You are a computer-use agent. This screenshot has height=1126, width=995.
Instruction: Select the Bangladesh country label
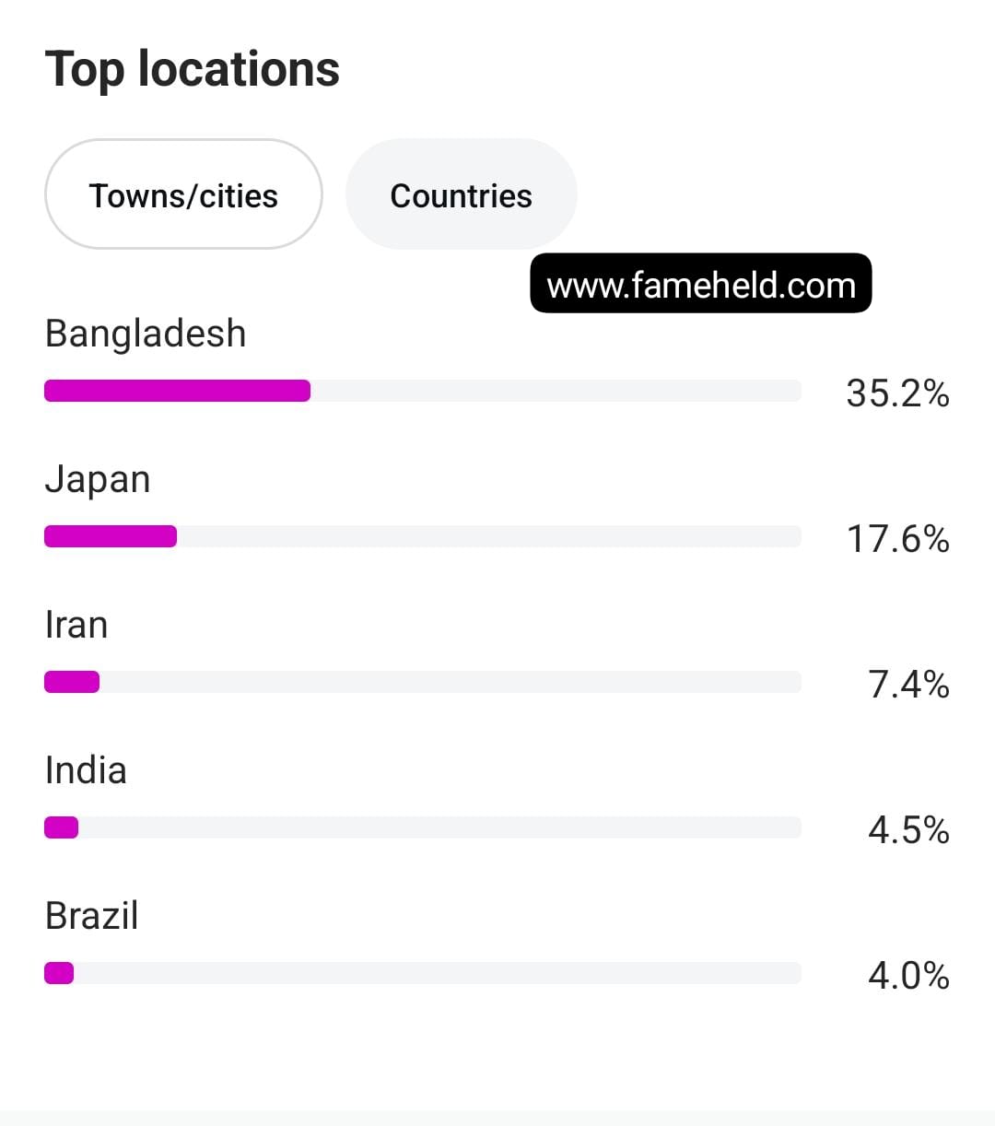[146, 334]
